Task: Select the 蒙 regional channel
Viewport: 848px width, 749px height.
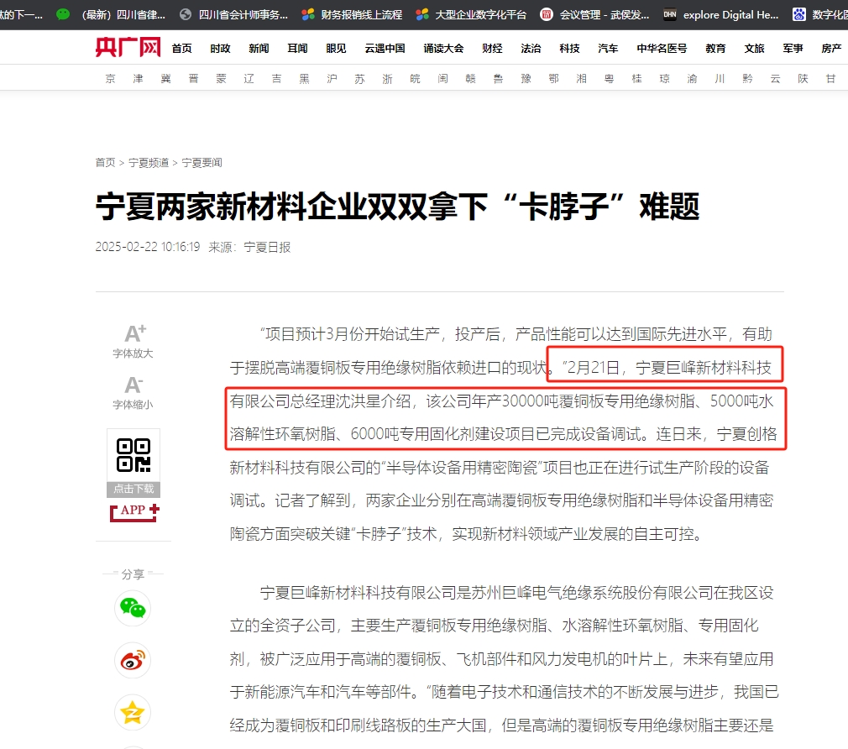Action: [221, 78]
